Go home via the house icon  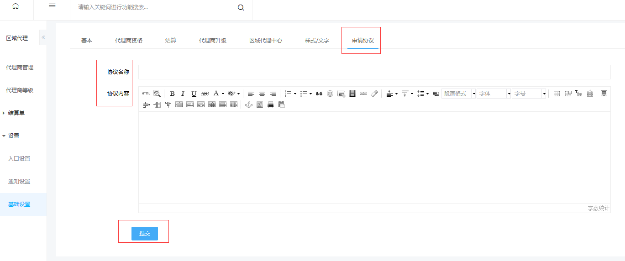(x=16, y=6)
